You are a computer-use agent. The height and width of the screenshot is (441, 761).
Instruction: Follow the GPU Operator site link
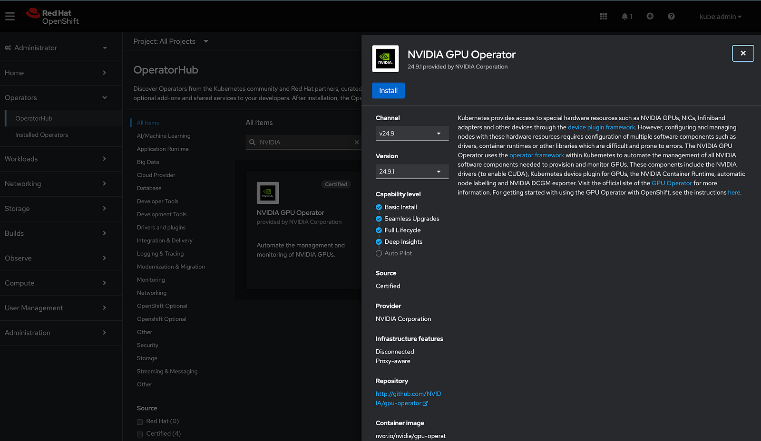pyautogui.click(x=672, y=183)
